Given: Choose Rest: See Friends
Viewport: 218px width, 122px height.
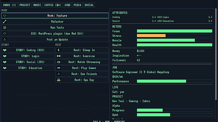Looking at the screenshot, I should 82,74.
